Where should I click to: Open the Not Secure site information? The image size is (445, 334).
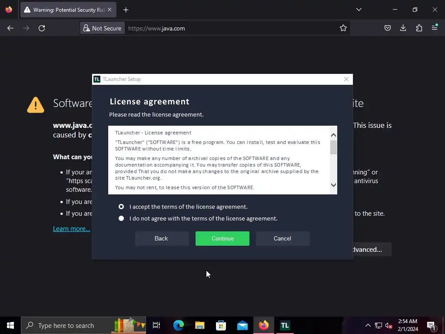coord(102,28)
